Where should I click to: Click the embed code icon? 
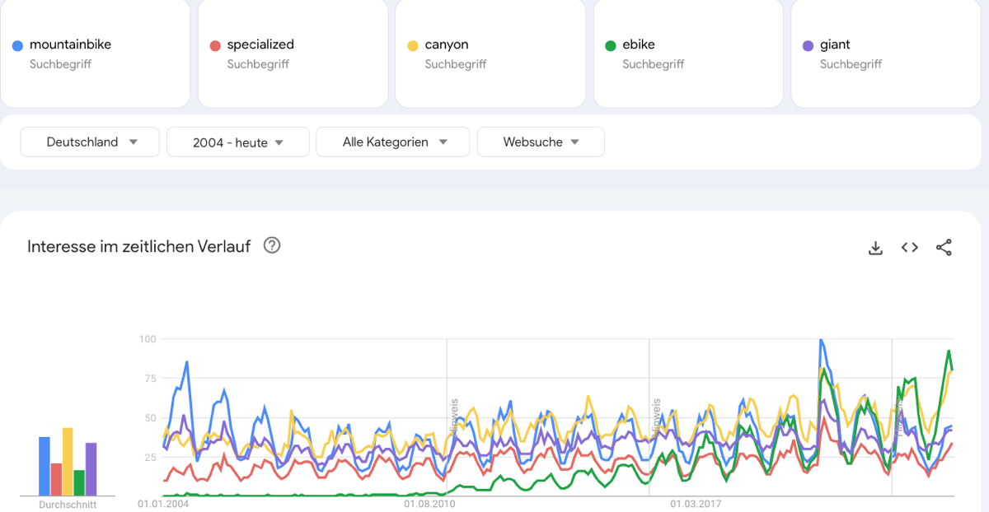[x=909, y=248]
